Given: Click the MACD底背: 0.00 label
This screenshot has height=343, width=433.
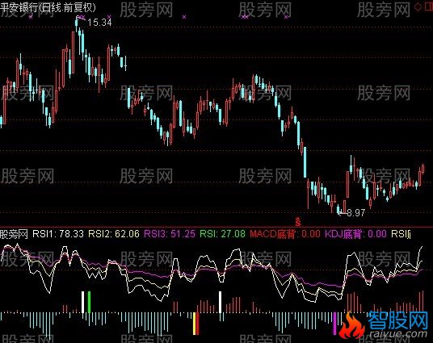Looking at the screenshot, I should pyautogui.click(x=284, y=234).
